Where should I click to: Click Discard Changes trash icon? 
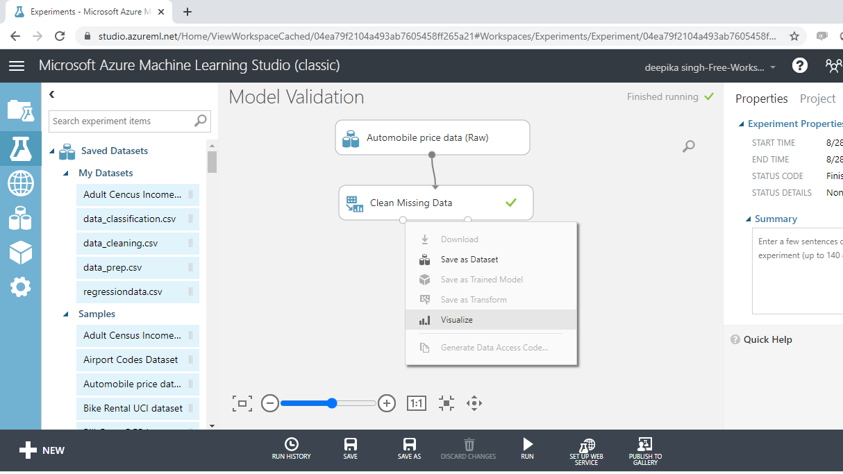coord(469,448)
